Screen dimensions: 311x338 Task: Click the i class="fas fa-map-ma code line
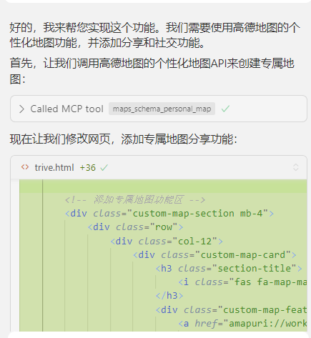(242, 282)
